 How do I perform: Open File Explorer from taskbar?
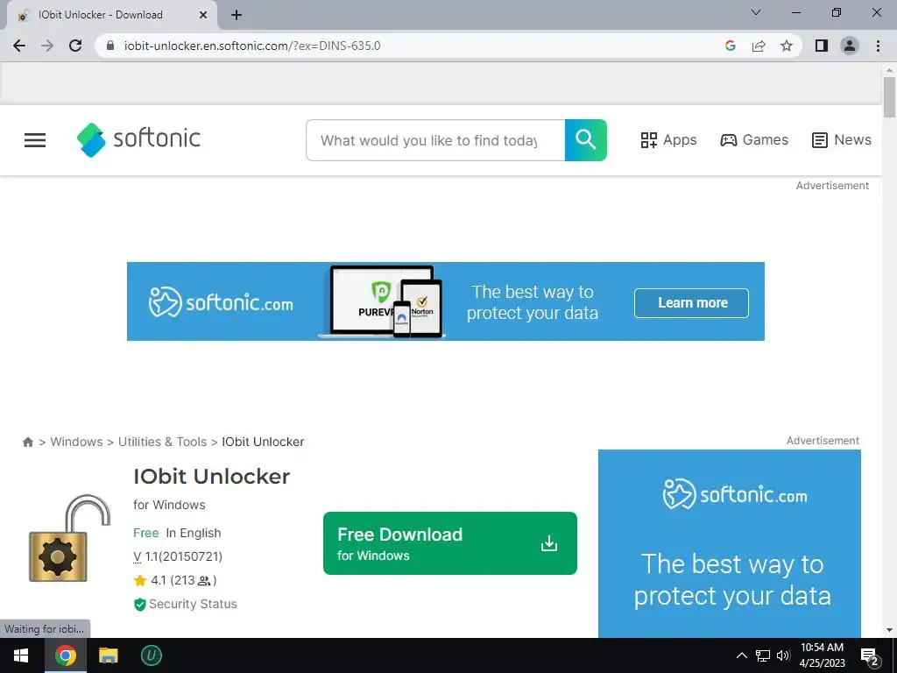tap(108, 655)
